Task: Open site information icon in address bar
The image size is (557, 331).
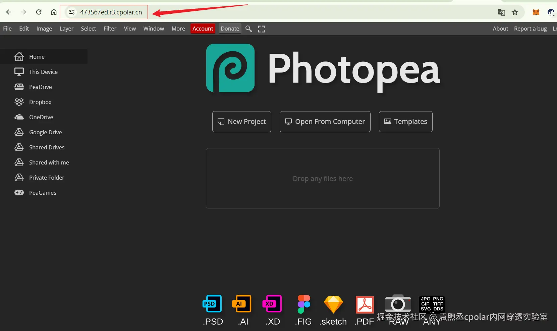Action: (x=72, y=12)
